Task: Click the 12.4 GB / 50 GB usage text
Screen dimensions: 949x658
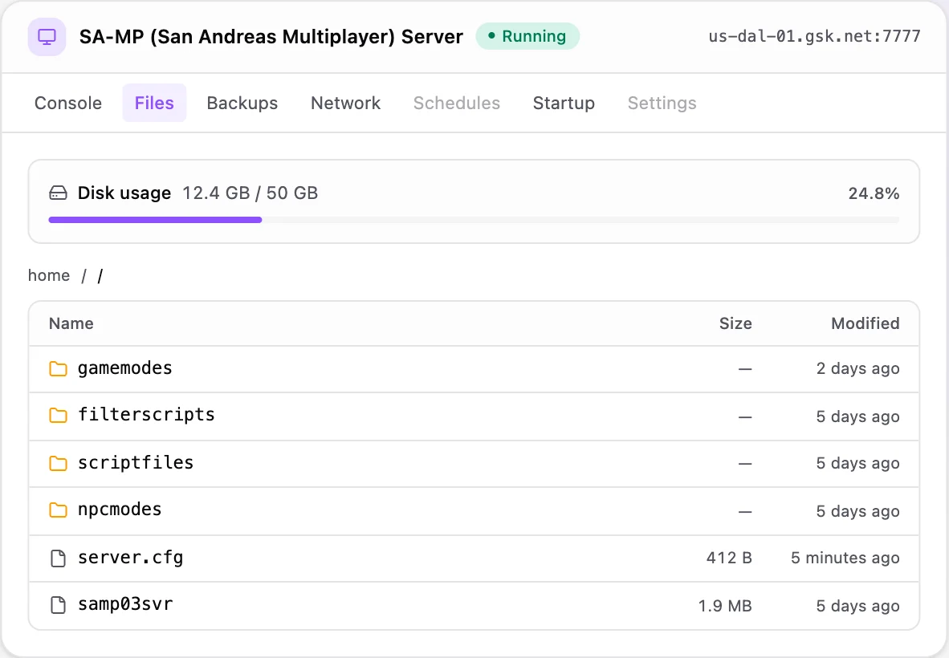Action: [x=250, y=193]
